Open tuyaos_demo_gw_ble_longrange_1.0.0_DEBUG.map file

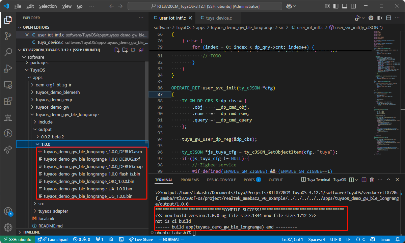tap(93, 166)
